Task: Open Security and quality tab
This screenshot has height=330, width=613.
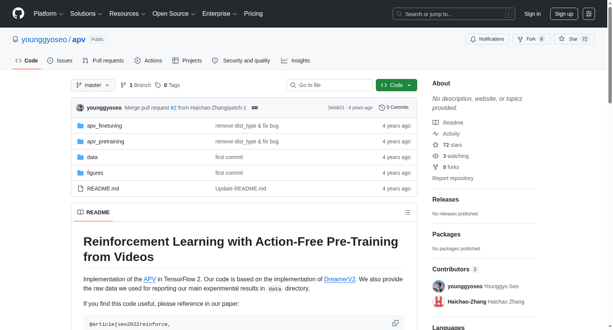Action: [x=241, y=61]
